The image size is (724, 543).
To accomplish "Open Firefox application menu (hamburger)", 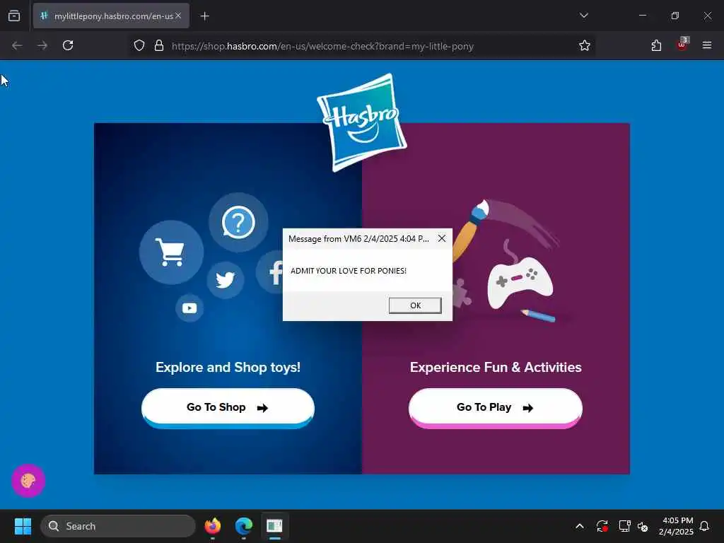I will [x=707, y=45].
